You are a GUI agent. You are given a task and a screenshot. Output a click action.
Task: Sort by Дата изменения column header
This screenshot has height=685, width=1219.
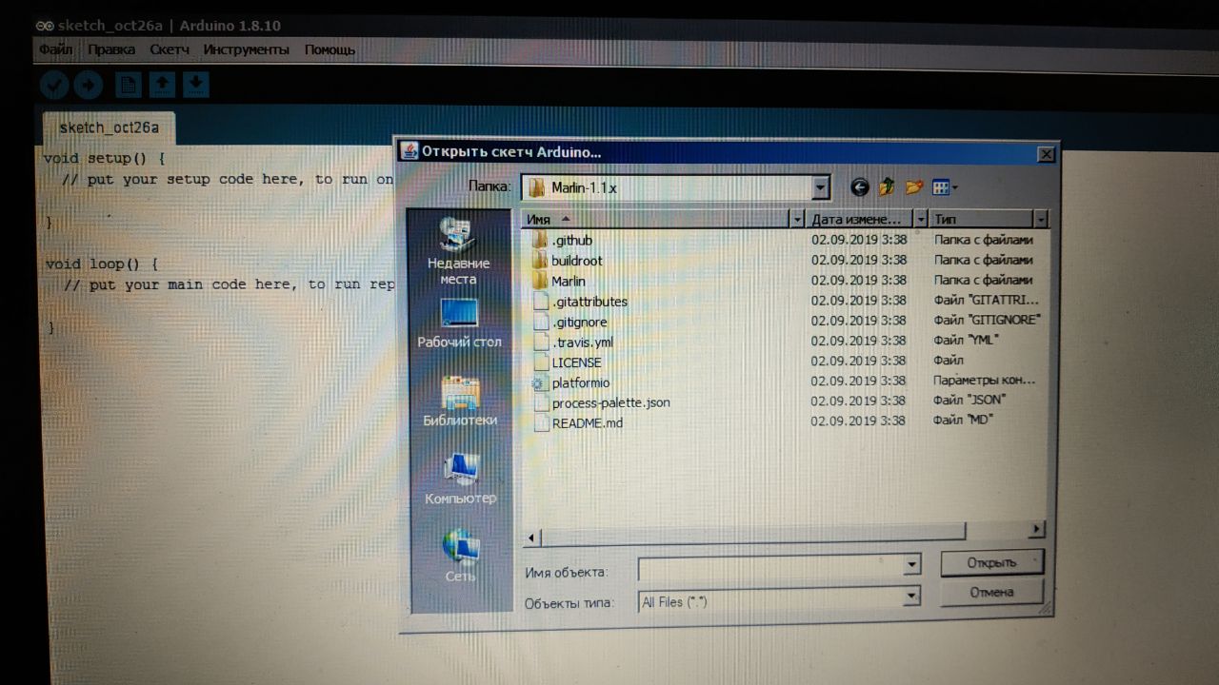860,220
